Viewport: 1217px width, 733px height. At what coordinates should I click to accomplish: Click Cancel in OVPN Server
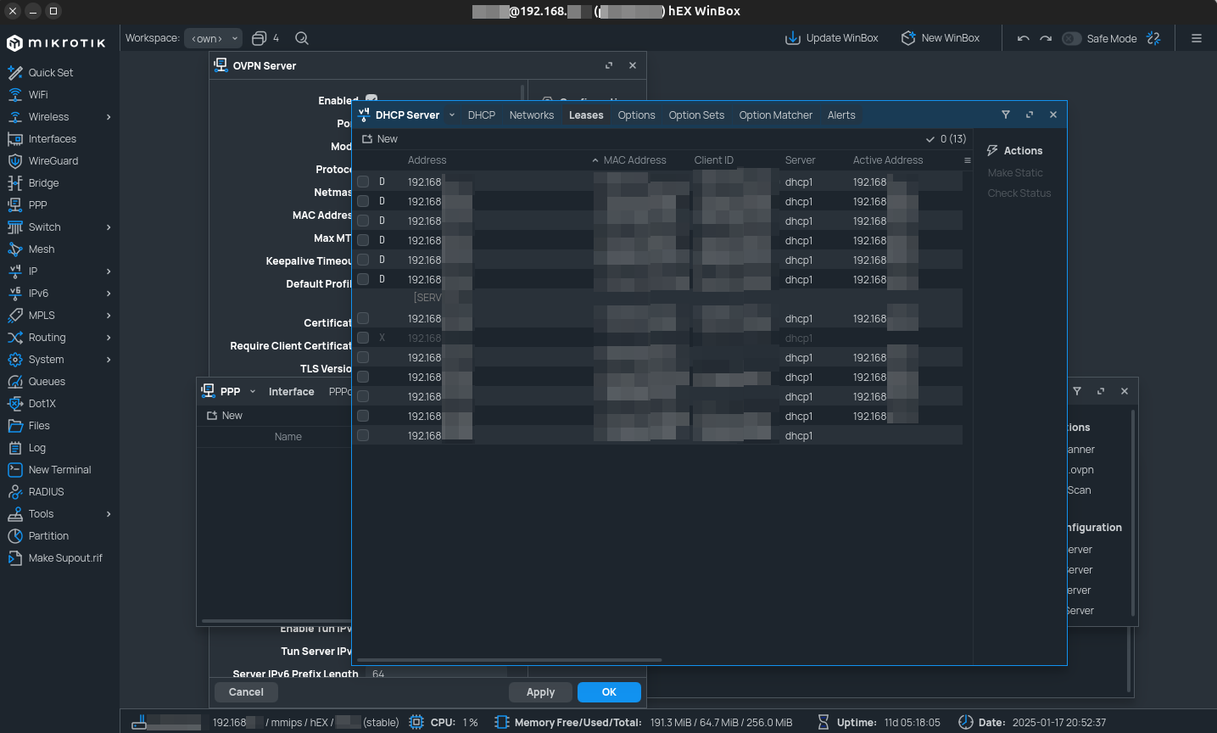(x=246, y=692)
